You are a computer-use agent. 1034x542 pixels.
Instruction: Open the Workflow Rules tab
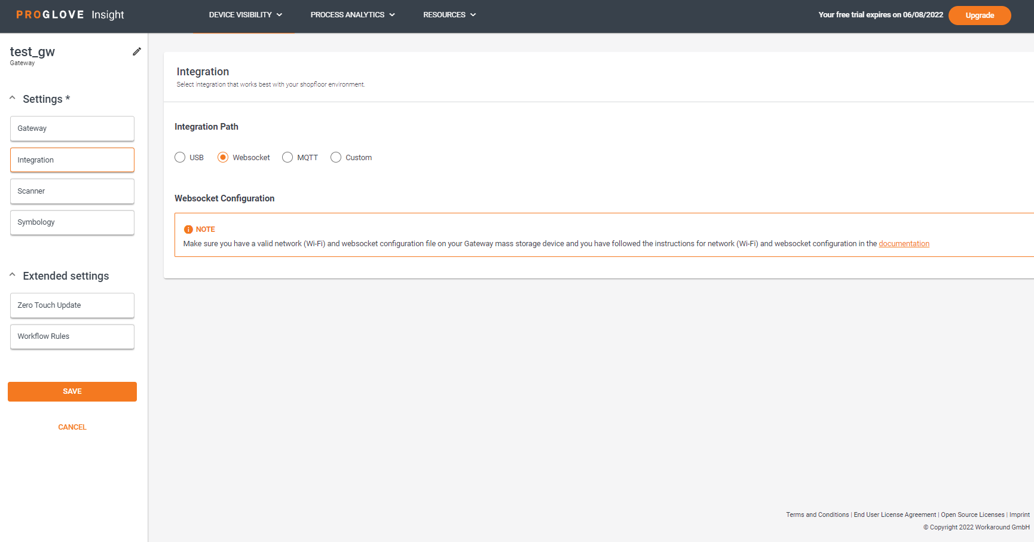coord(72,336)
